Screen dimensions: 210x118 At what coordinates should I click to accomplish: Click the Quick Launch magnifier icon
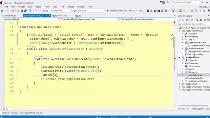[x=202, y=2]
